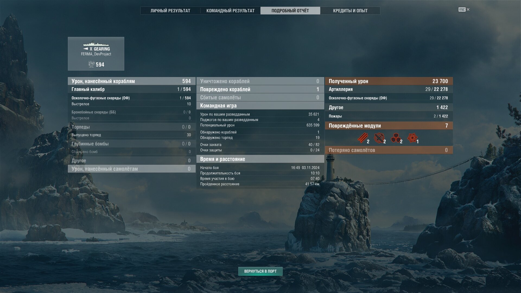
Task: Click the damaged torpedo tubes module icon
Action: tap(363, 138)
